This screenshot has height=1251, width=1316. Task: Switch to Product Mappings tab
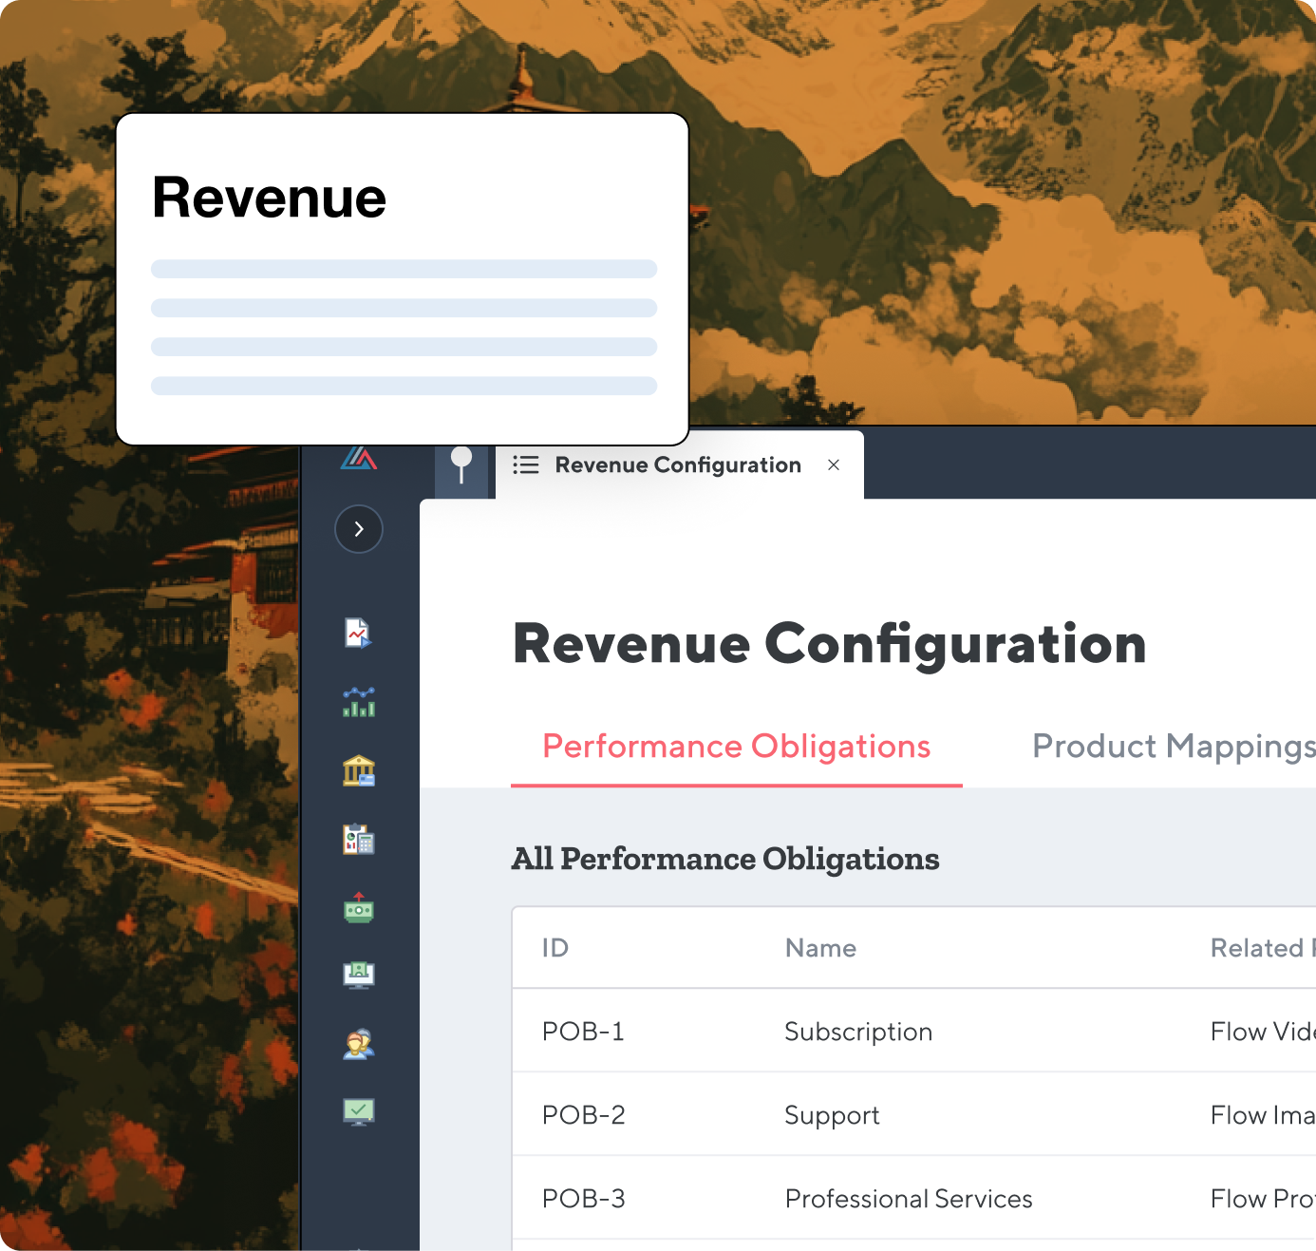click(x=1174, y=747)
